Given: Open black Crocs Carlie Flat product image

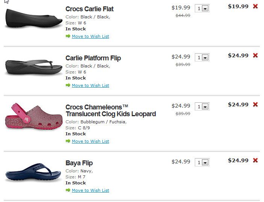Looking at the screenshot, I should coord(33,19).
